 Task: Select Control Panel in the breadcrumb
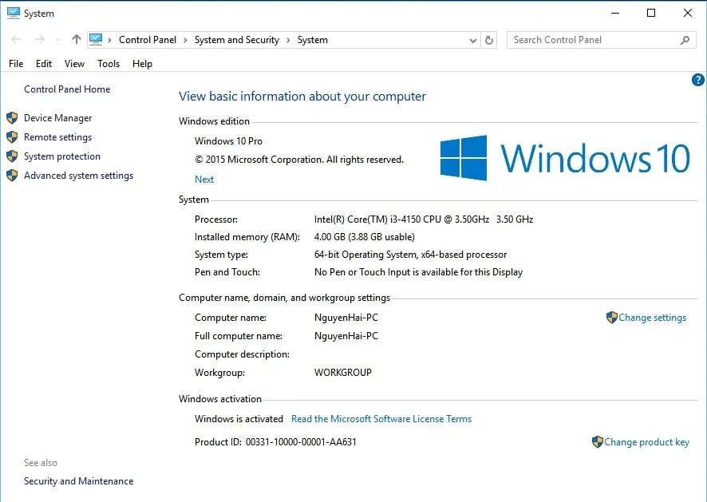[148, 40]
